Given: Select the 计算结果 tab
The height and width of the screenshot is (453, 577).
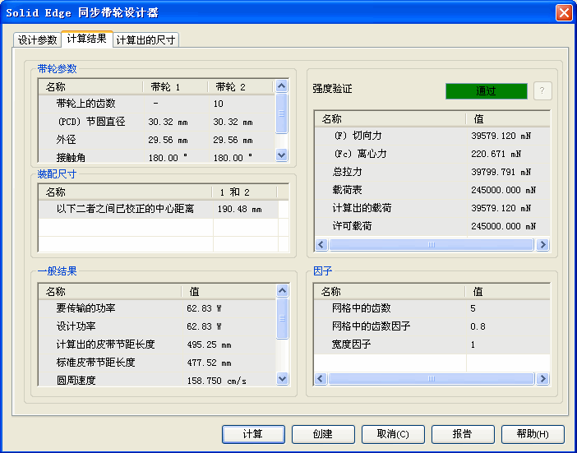Looking at the screenshot, I should coord(86,39).
